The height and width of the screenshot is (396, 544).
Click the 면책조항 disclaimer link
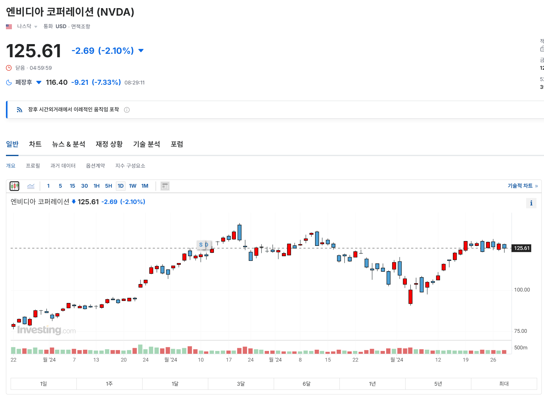(80, 27)
